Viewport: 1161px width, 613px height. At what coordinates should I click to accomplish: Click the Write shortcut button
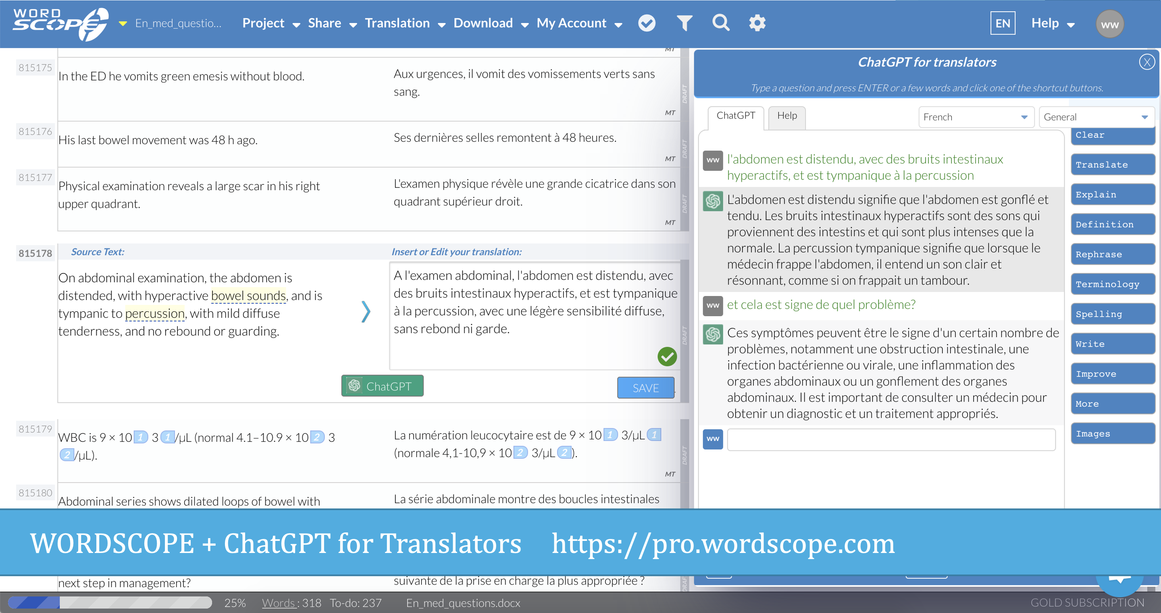(1112, 344)
